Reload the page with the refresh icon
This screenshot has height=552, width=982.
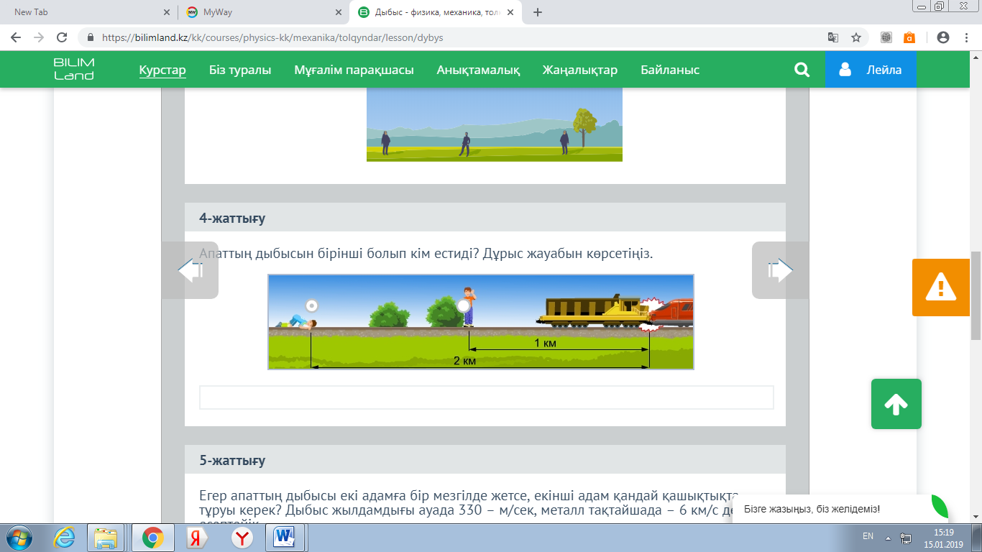pos(62,37)
